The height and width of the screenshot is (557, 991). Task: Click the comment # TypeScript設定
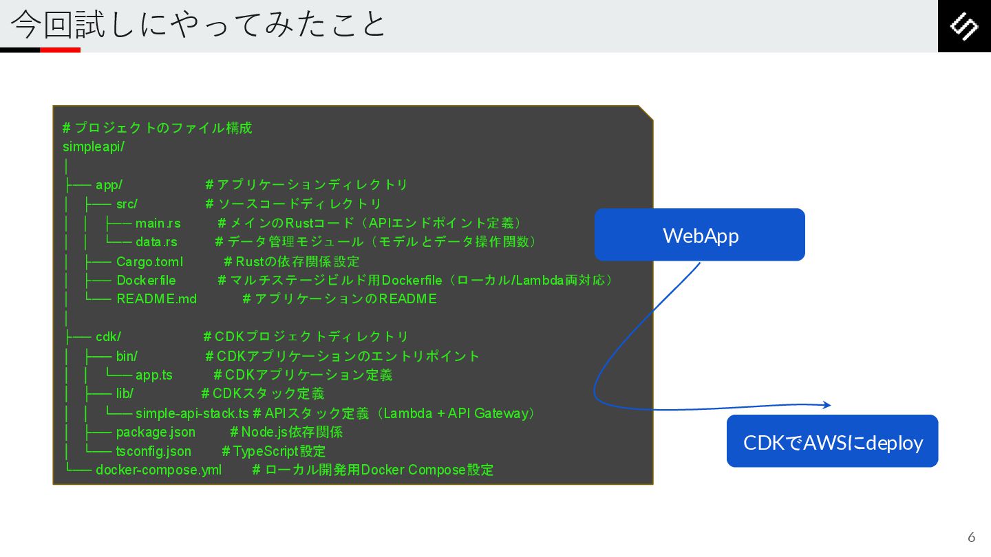click(274, 452)
